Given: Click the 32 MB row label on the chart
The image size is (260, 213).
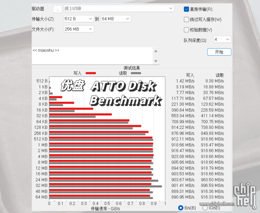Looking at the screenshot, I should pyautogui.click(x=41, y=185).
